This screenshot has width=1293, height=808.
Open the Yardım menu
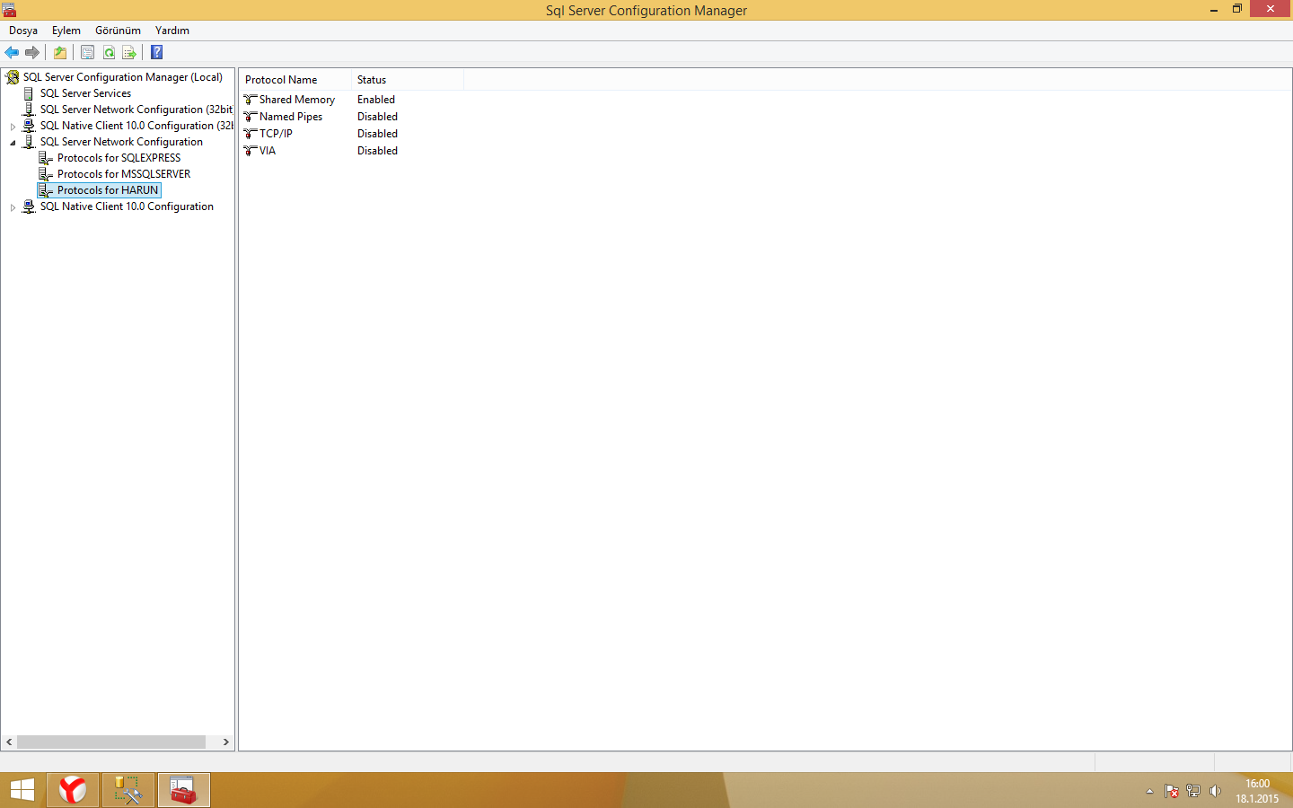tap(172, 31)
